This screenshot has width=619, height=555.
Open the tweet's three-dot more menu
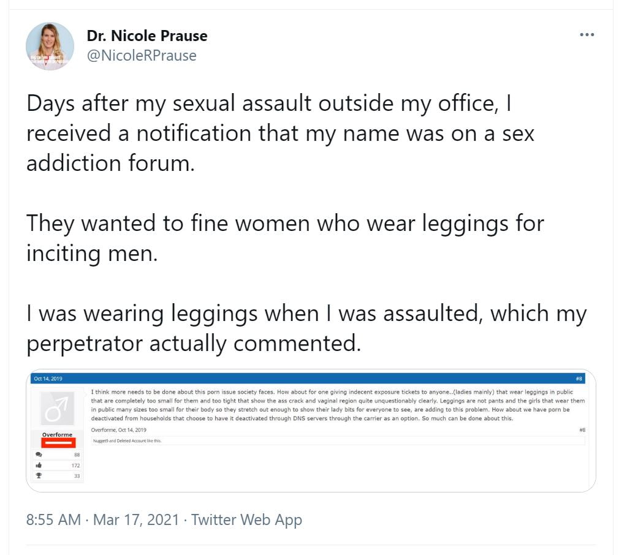coord(587,35)
